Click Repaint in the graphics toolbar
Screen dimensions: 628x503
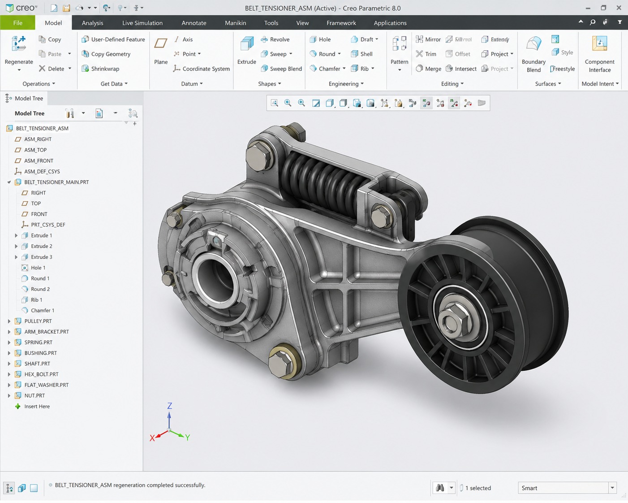click(316, 103)
